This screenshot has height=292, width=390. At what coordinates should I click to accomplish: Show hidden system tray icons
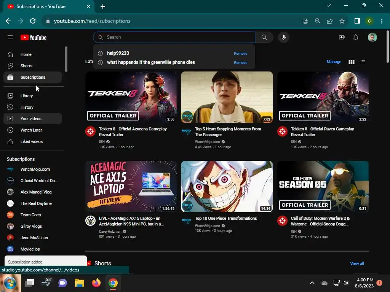pyautogui.click(x=312, y=283)
